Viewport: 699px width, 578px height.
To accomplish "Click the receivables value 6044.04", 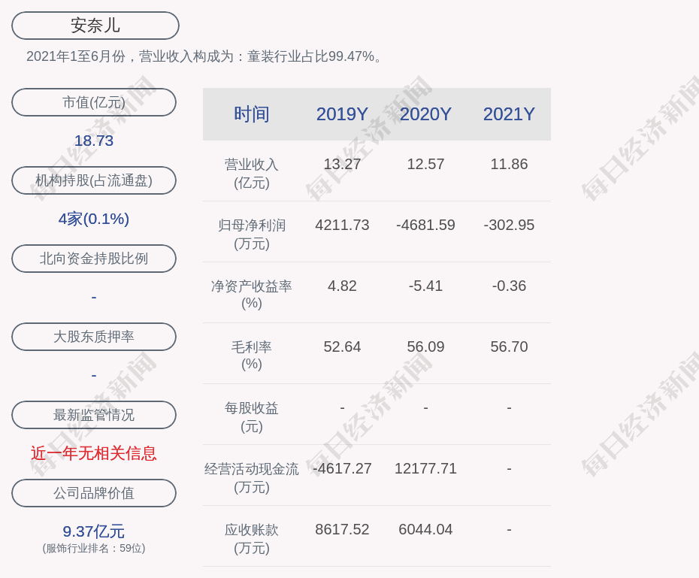I will pos(425,529).
